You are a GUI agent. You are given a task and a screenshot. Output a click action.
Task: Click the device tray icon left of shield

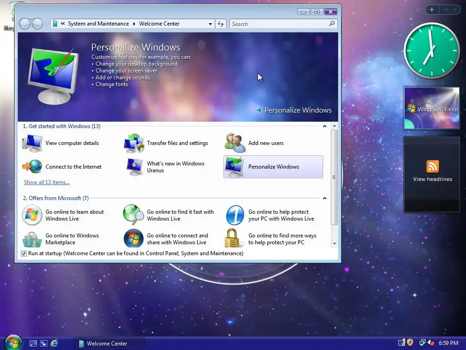point(401,343)
